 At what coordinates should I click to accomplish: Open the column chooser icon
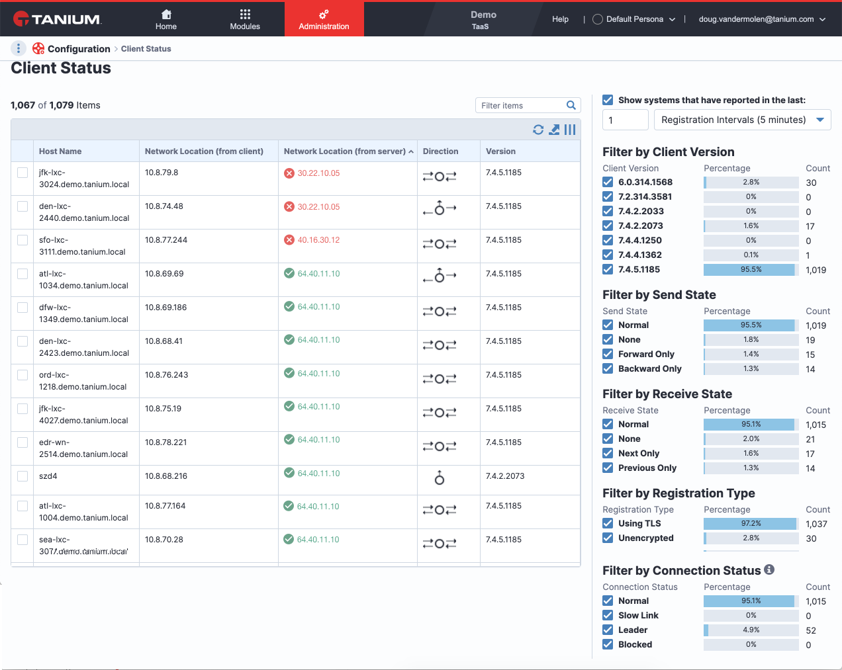[570, 130]
